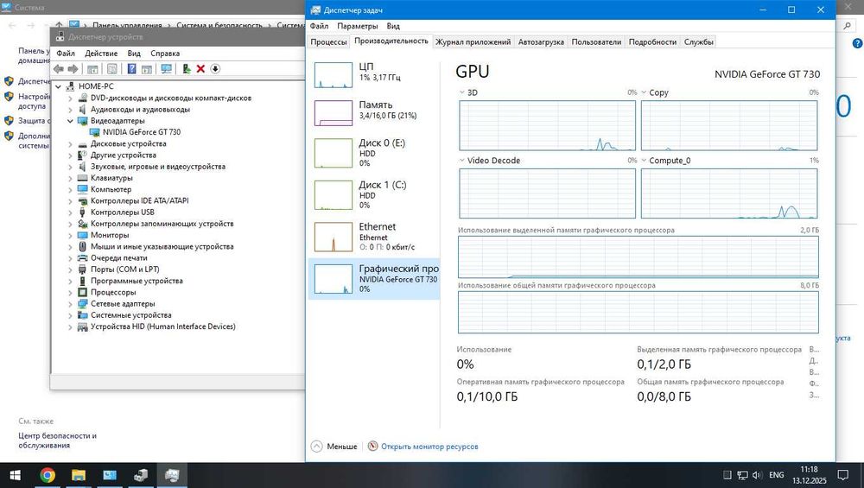Screen dimensions: 864x488
Task: Click the red X uninstall device icon
Action: pyautogui.click(x=200, y=69)
